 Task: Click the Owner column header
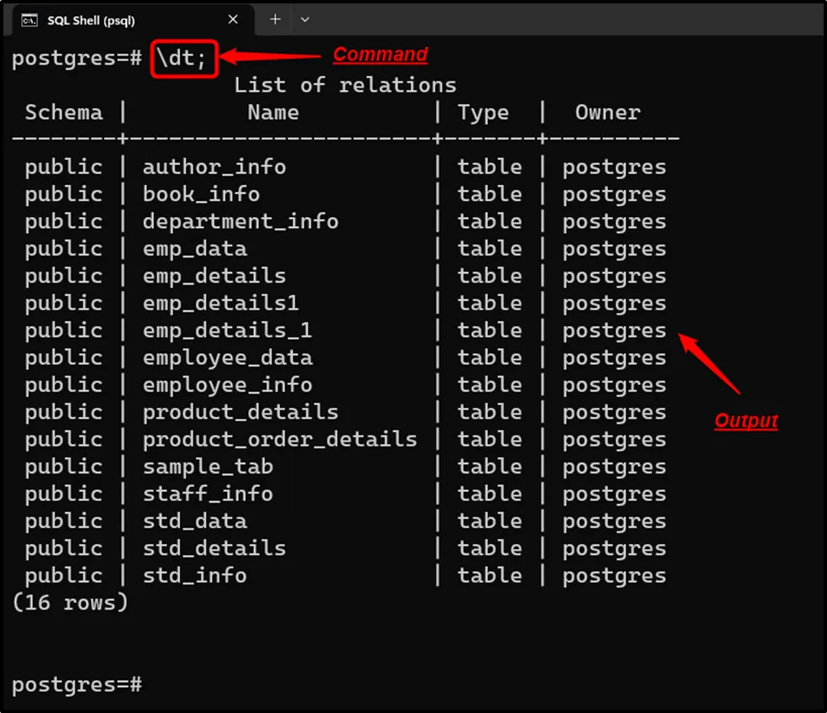(x=607, y=113)
